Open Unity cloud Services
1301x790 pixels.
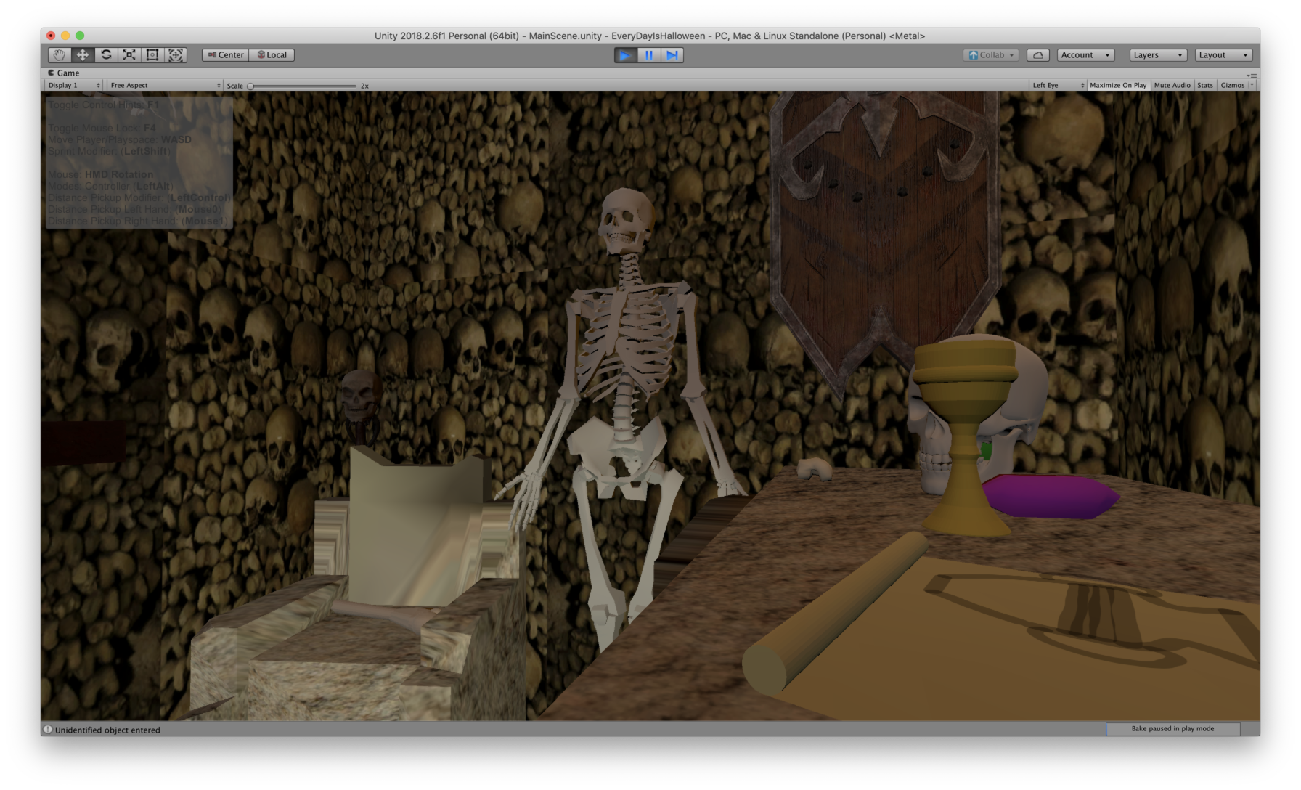coord(1038,55)
